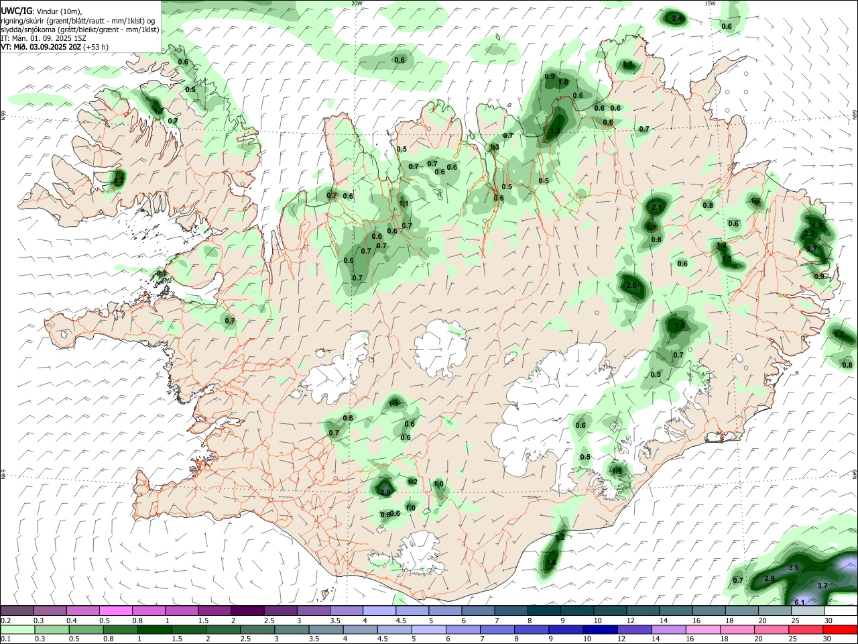Click the 2.1 precipitation value
This screenshot has height=644, width=858.
point(657,208)
